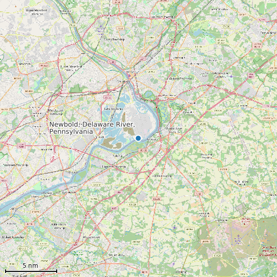Click the Bensalem Township label
Image resolution: width=277 pixels, height=277 pixels.
coord(15,165)
